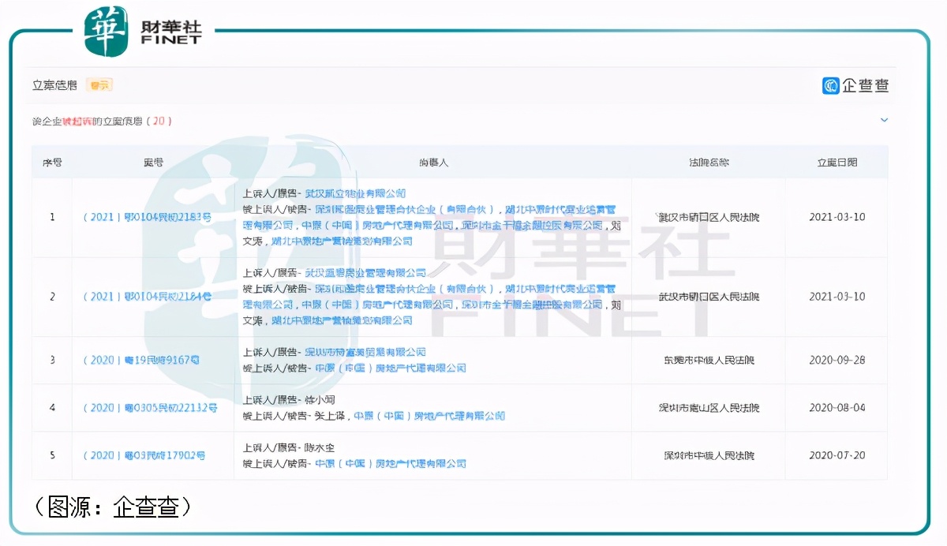Screen dimensions: 947x546
Task: Collapse the 被起诉 filing list using the chevron
Action: 884,121
